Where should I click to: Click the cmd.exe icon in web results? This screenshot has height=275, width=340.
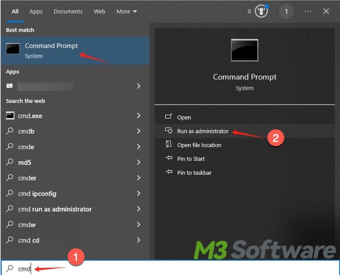[x=10, y=116]
